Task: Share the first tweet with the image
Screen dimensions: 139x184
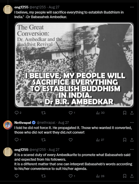Action: [x=132, y=113]
